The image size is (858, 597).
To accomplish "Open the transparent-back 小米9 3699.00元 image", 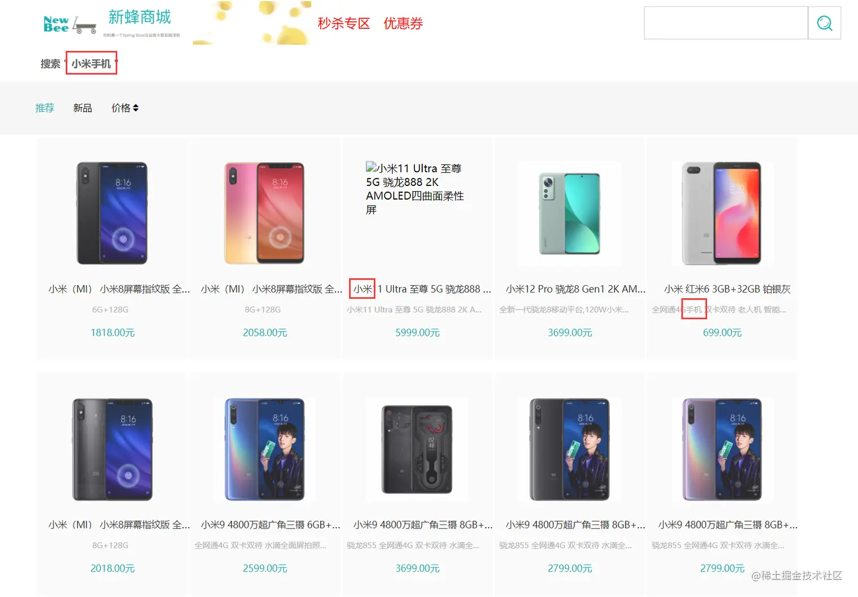I will [x=417, y=449].
